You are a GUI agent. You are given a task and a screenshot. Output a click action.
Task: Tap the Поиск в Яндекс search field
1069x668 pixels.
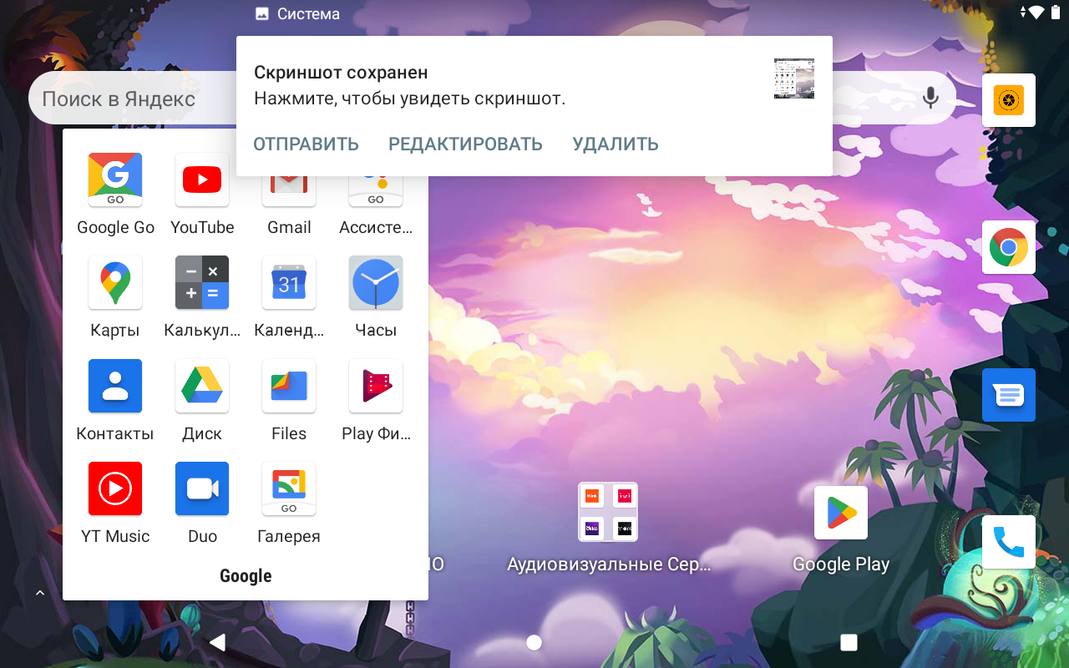coord(134,99)
